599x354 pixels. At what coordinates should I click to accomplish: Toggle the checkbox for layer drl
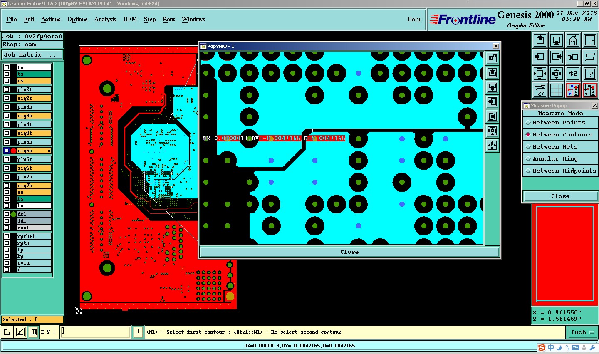pyautogui.click(x=7, y=214)
